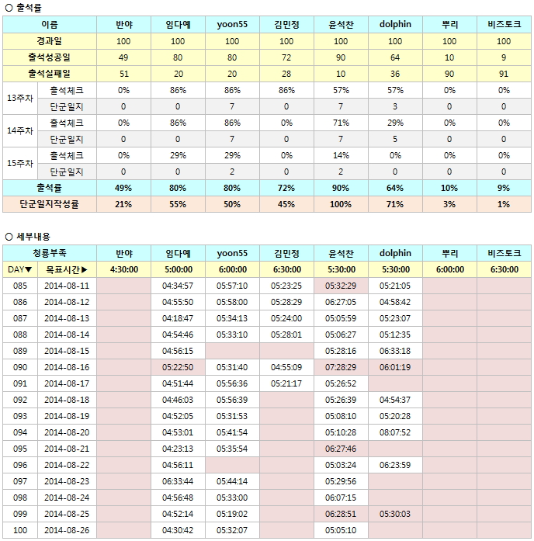Select the 08:07:52 time entry
Screen dimensions: 534x541
tap(395, 432)
